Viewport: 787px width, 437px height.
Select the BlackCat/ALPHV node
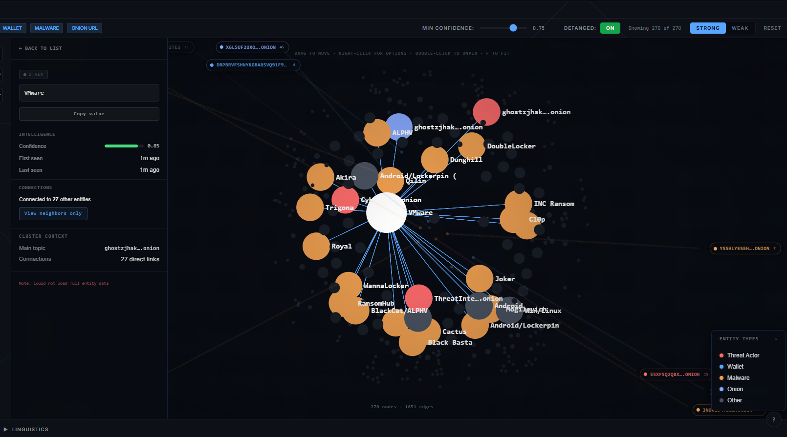[355, 311]
